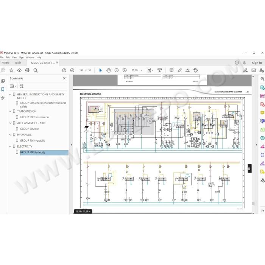The width and height of the screenshot is (265, 265).
Task: Collapse the GENERAL INSTRUCTIONS bookmark group
Action: (10, 95)
